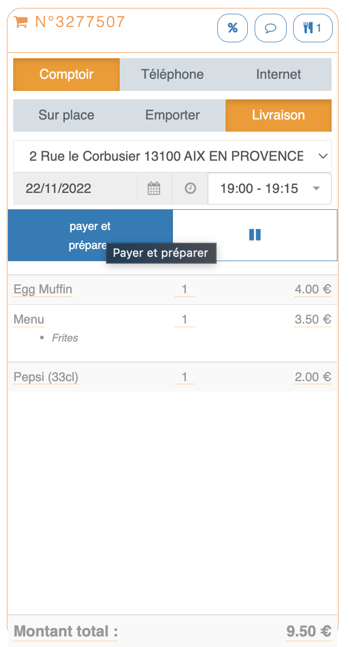
Task: Select Téléphone order source
Action: click(172, 75)
